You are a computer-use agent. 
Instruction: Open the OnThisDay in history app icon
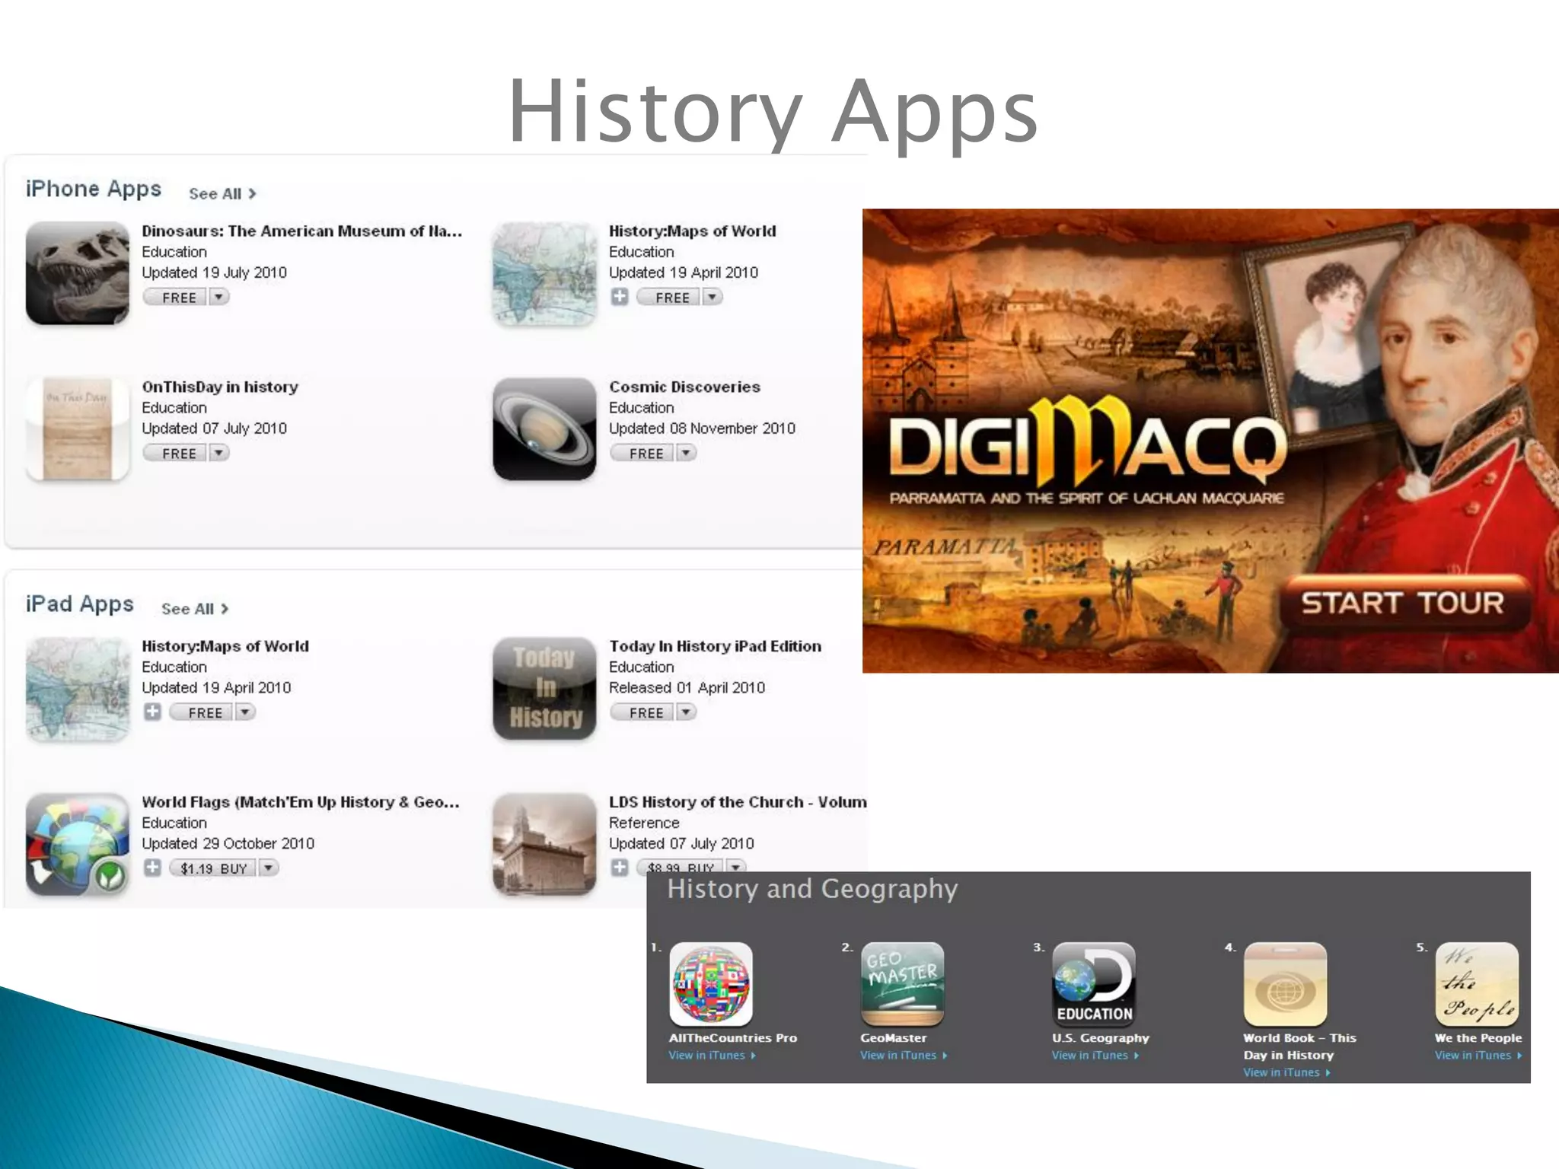[x=77, y=429]
